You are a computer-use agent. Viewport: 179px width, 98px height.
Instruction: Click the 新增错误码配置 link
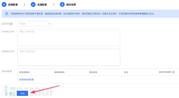(x=26, y=80)
